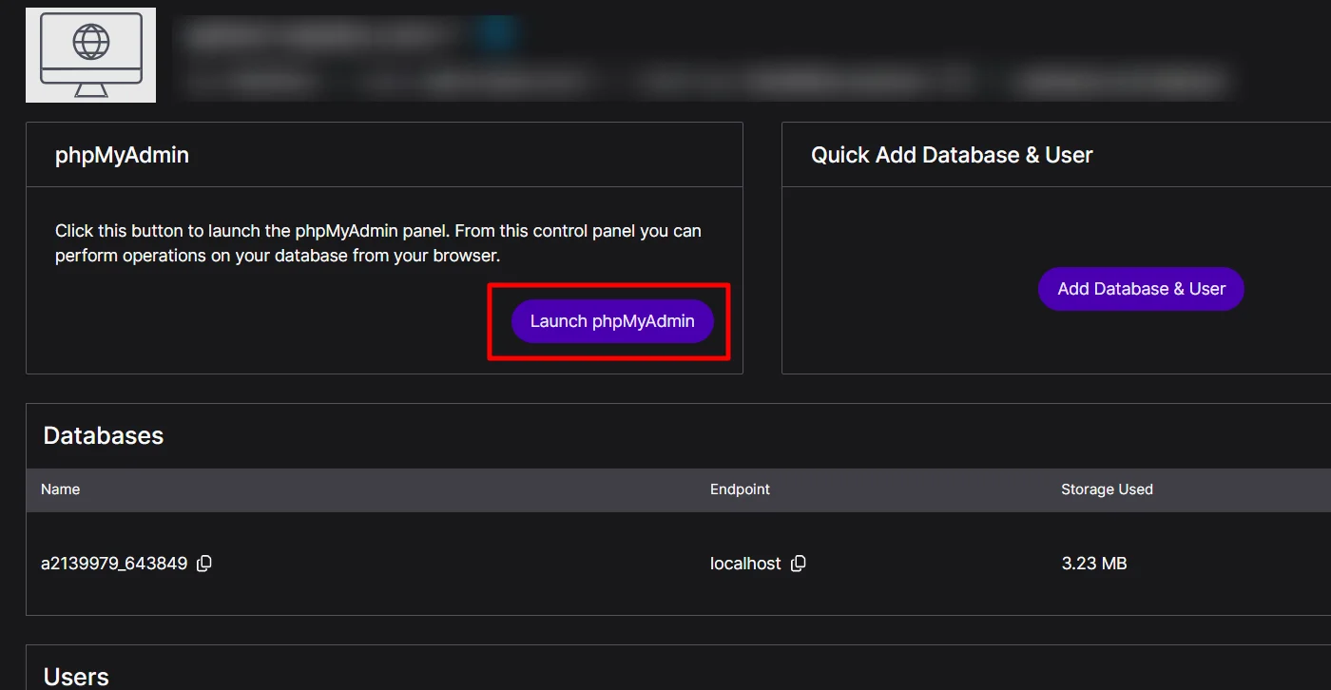Screen dimensions: 1331x690
Task: Copy the database name a2139979_643849
Action: coord(204,564)
